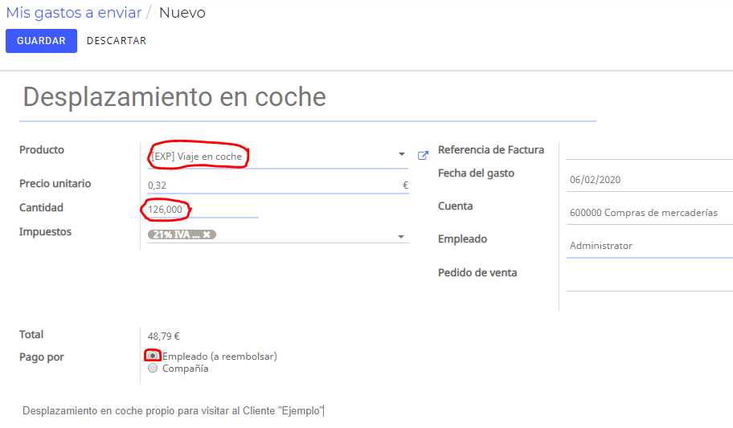The width and height of the screenshot is (733, 428).
Task: Select the Compañía payment radio button
Action: coord(153,369)
